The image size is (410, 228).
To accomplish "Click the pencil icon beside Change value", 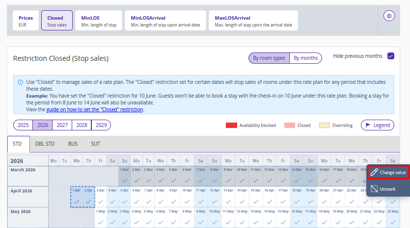I will [x=374, y=173].
